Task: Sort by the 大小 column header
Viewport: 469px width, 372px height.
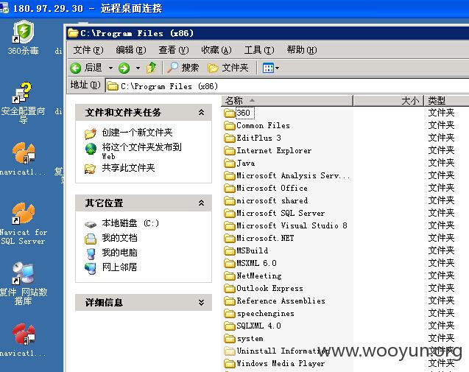Action: point(388,101)
